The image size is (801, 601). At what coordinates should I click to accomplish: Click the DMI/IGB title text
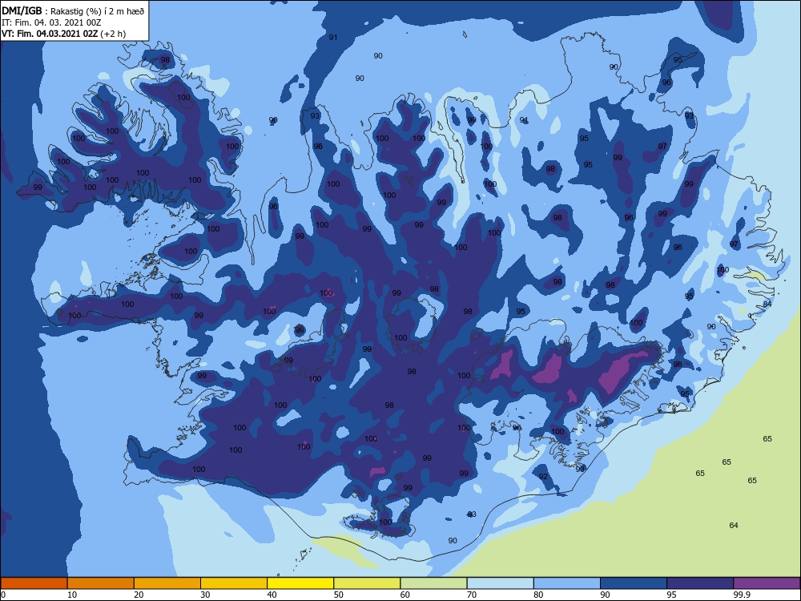[x=22, y=10]
